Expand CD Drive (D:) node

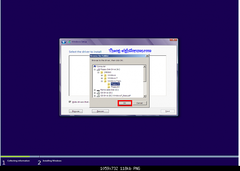tap(95, 93)
